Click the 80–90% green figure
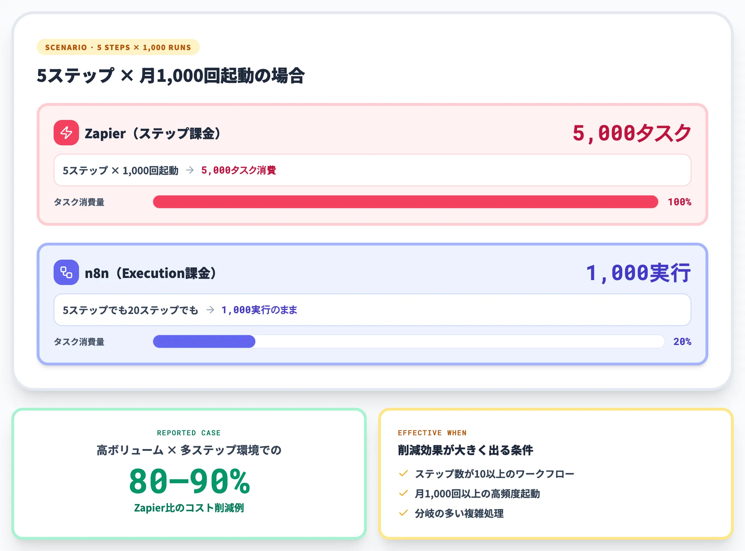The width and height of the screenshot is (745, 551). [x=189, y=481]
